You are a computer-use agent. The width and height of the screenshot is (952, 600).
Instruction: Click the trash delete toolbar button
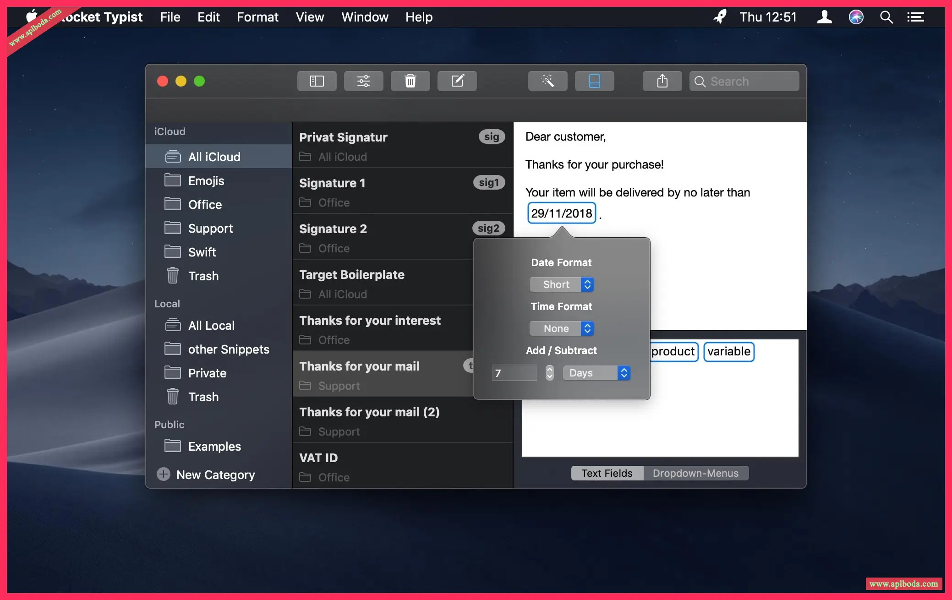(x=410, y=81)
